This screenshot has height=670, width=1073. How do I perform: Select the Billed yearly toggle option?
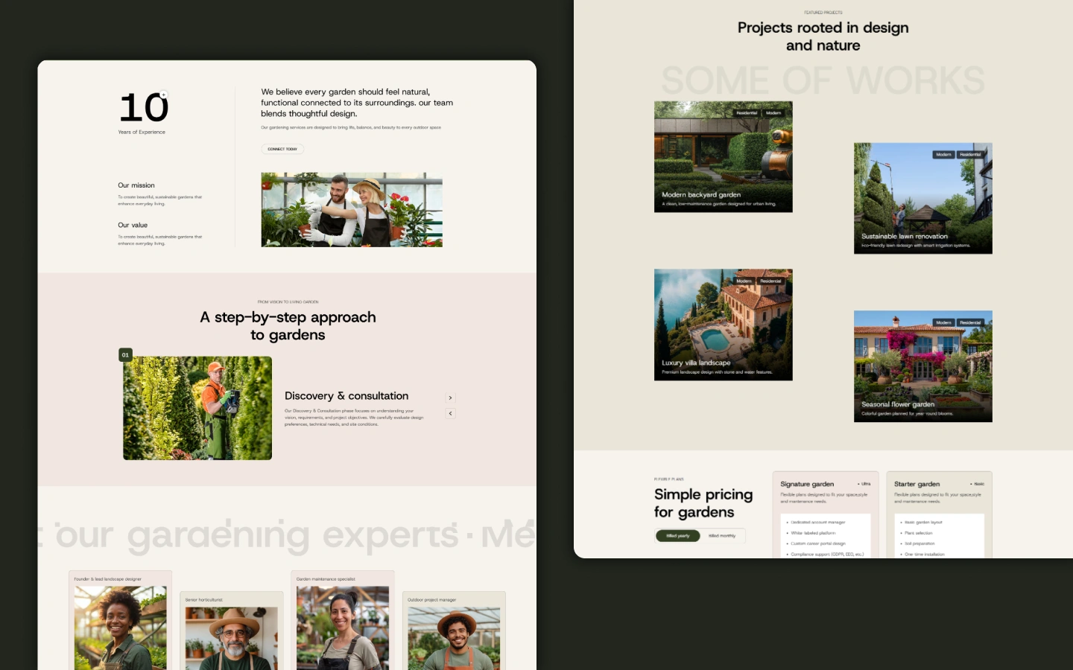point(678,536)
